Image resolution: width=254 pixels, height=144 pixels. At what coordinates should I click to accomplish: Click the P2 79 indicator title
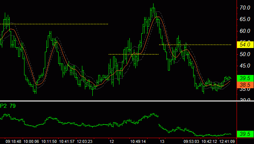(8, 106)
